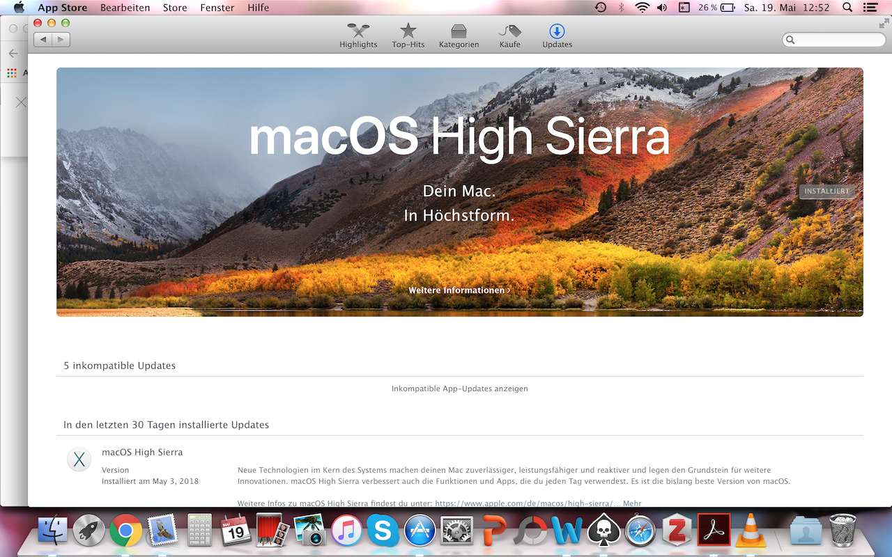The width and height of the screenshot is (892, 557).
Task: Open the Fenster menu
Action: click(217, 8)
